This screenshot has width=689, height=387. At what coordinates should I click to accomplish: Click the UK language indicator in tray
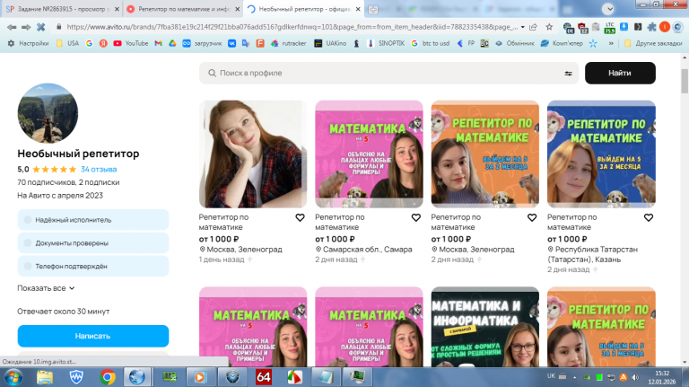tap(551, 376)
